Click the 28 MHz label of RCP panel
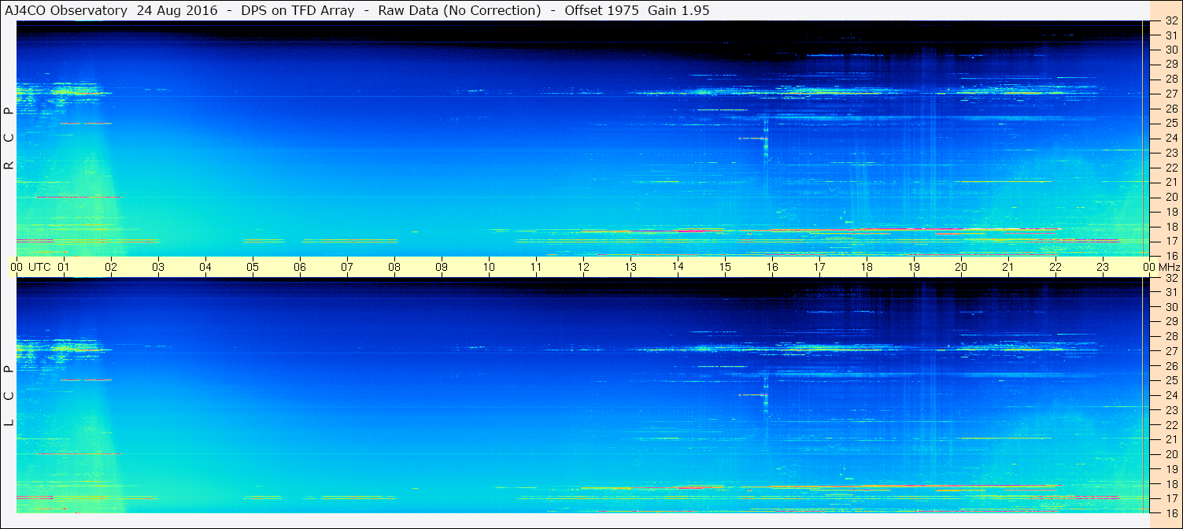The image size is (1183, 529). click(x=1171, y=79)
